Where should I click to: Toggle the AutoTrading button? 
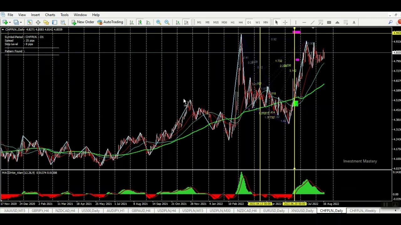[110, 22]
